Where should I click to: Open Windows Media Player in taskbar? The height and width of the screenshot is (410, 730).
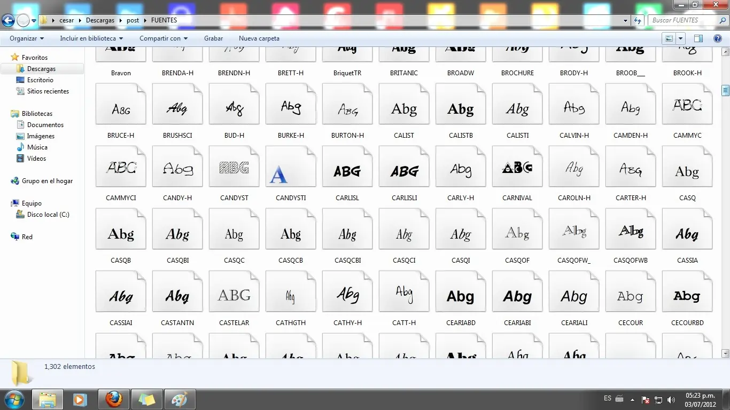pos(80,399)
